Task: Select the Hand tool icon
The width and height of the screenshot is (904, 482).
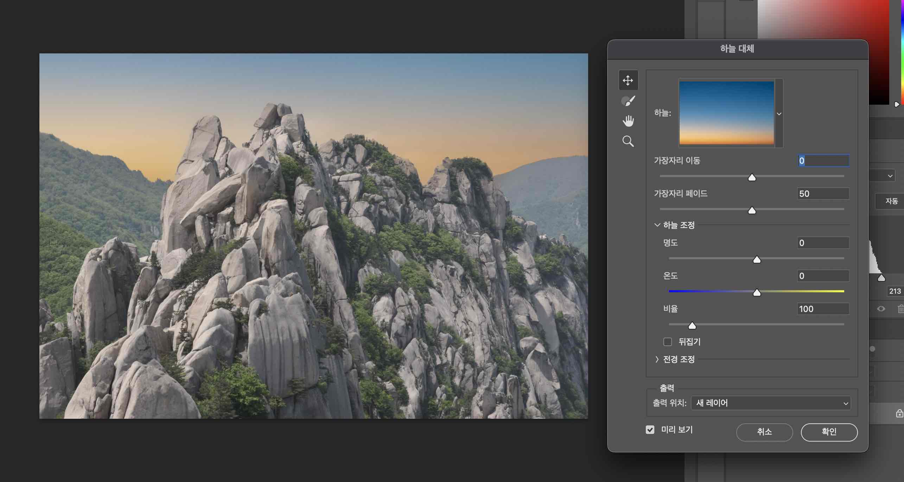Action: [x=628, y=121]
